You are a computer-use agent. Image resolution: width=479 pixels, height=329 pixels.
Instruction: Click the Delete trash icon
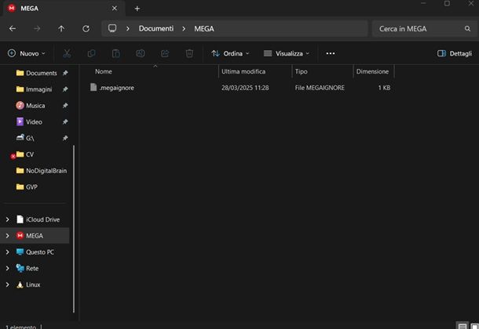tap(189, 53)
